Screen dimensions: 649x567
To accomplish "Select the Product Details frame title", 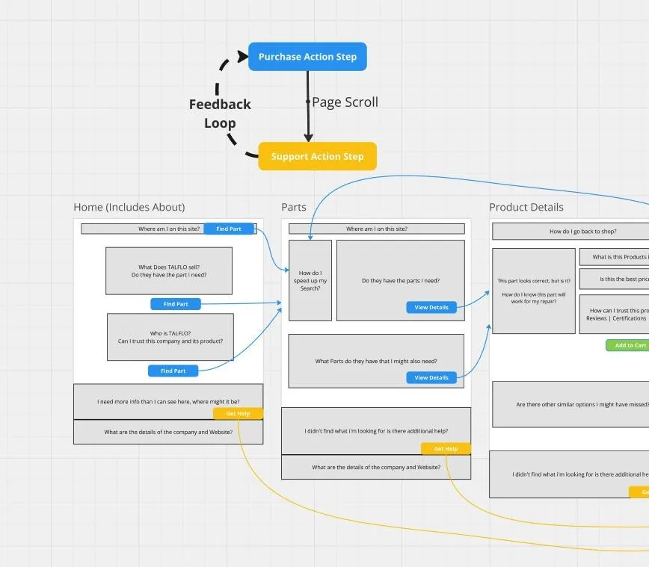I will coord(526,207).
